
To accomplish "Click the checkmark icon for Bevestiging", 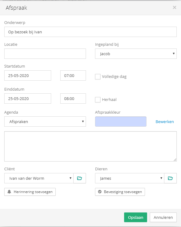I will [x=100, y=192].
